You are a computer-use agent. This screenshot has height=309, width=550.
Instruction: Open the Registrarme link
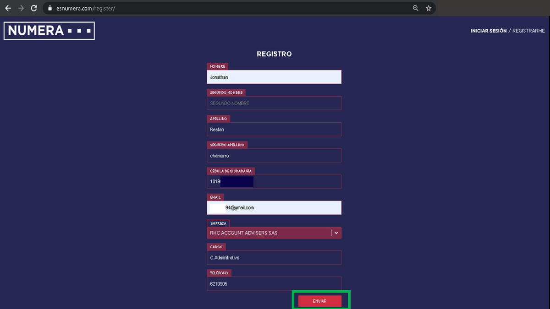pyautogui.click(x=528, y=31)
